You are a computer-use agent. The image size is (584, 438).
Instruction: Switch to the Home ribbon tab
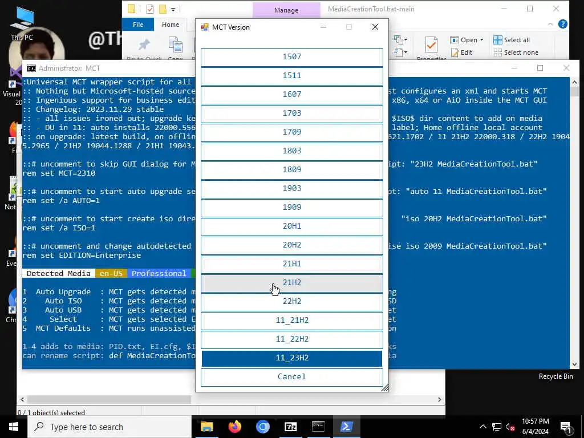[x=170, y=25]
